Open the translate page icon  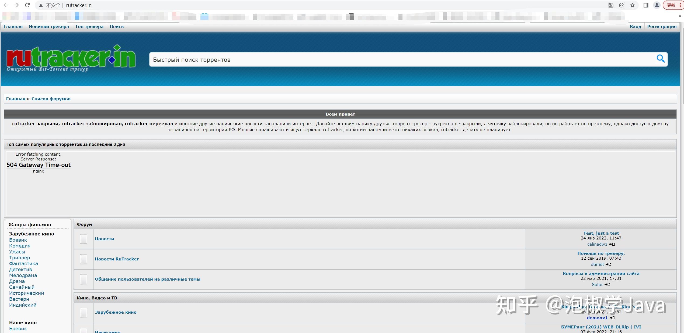tap(611, 5)
